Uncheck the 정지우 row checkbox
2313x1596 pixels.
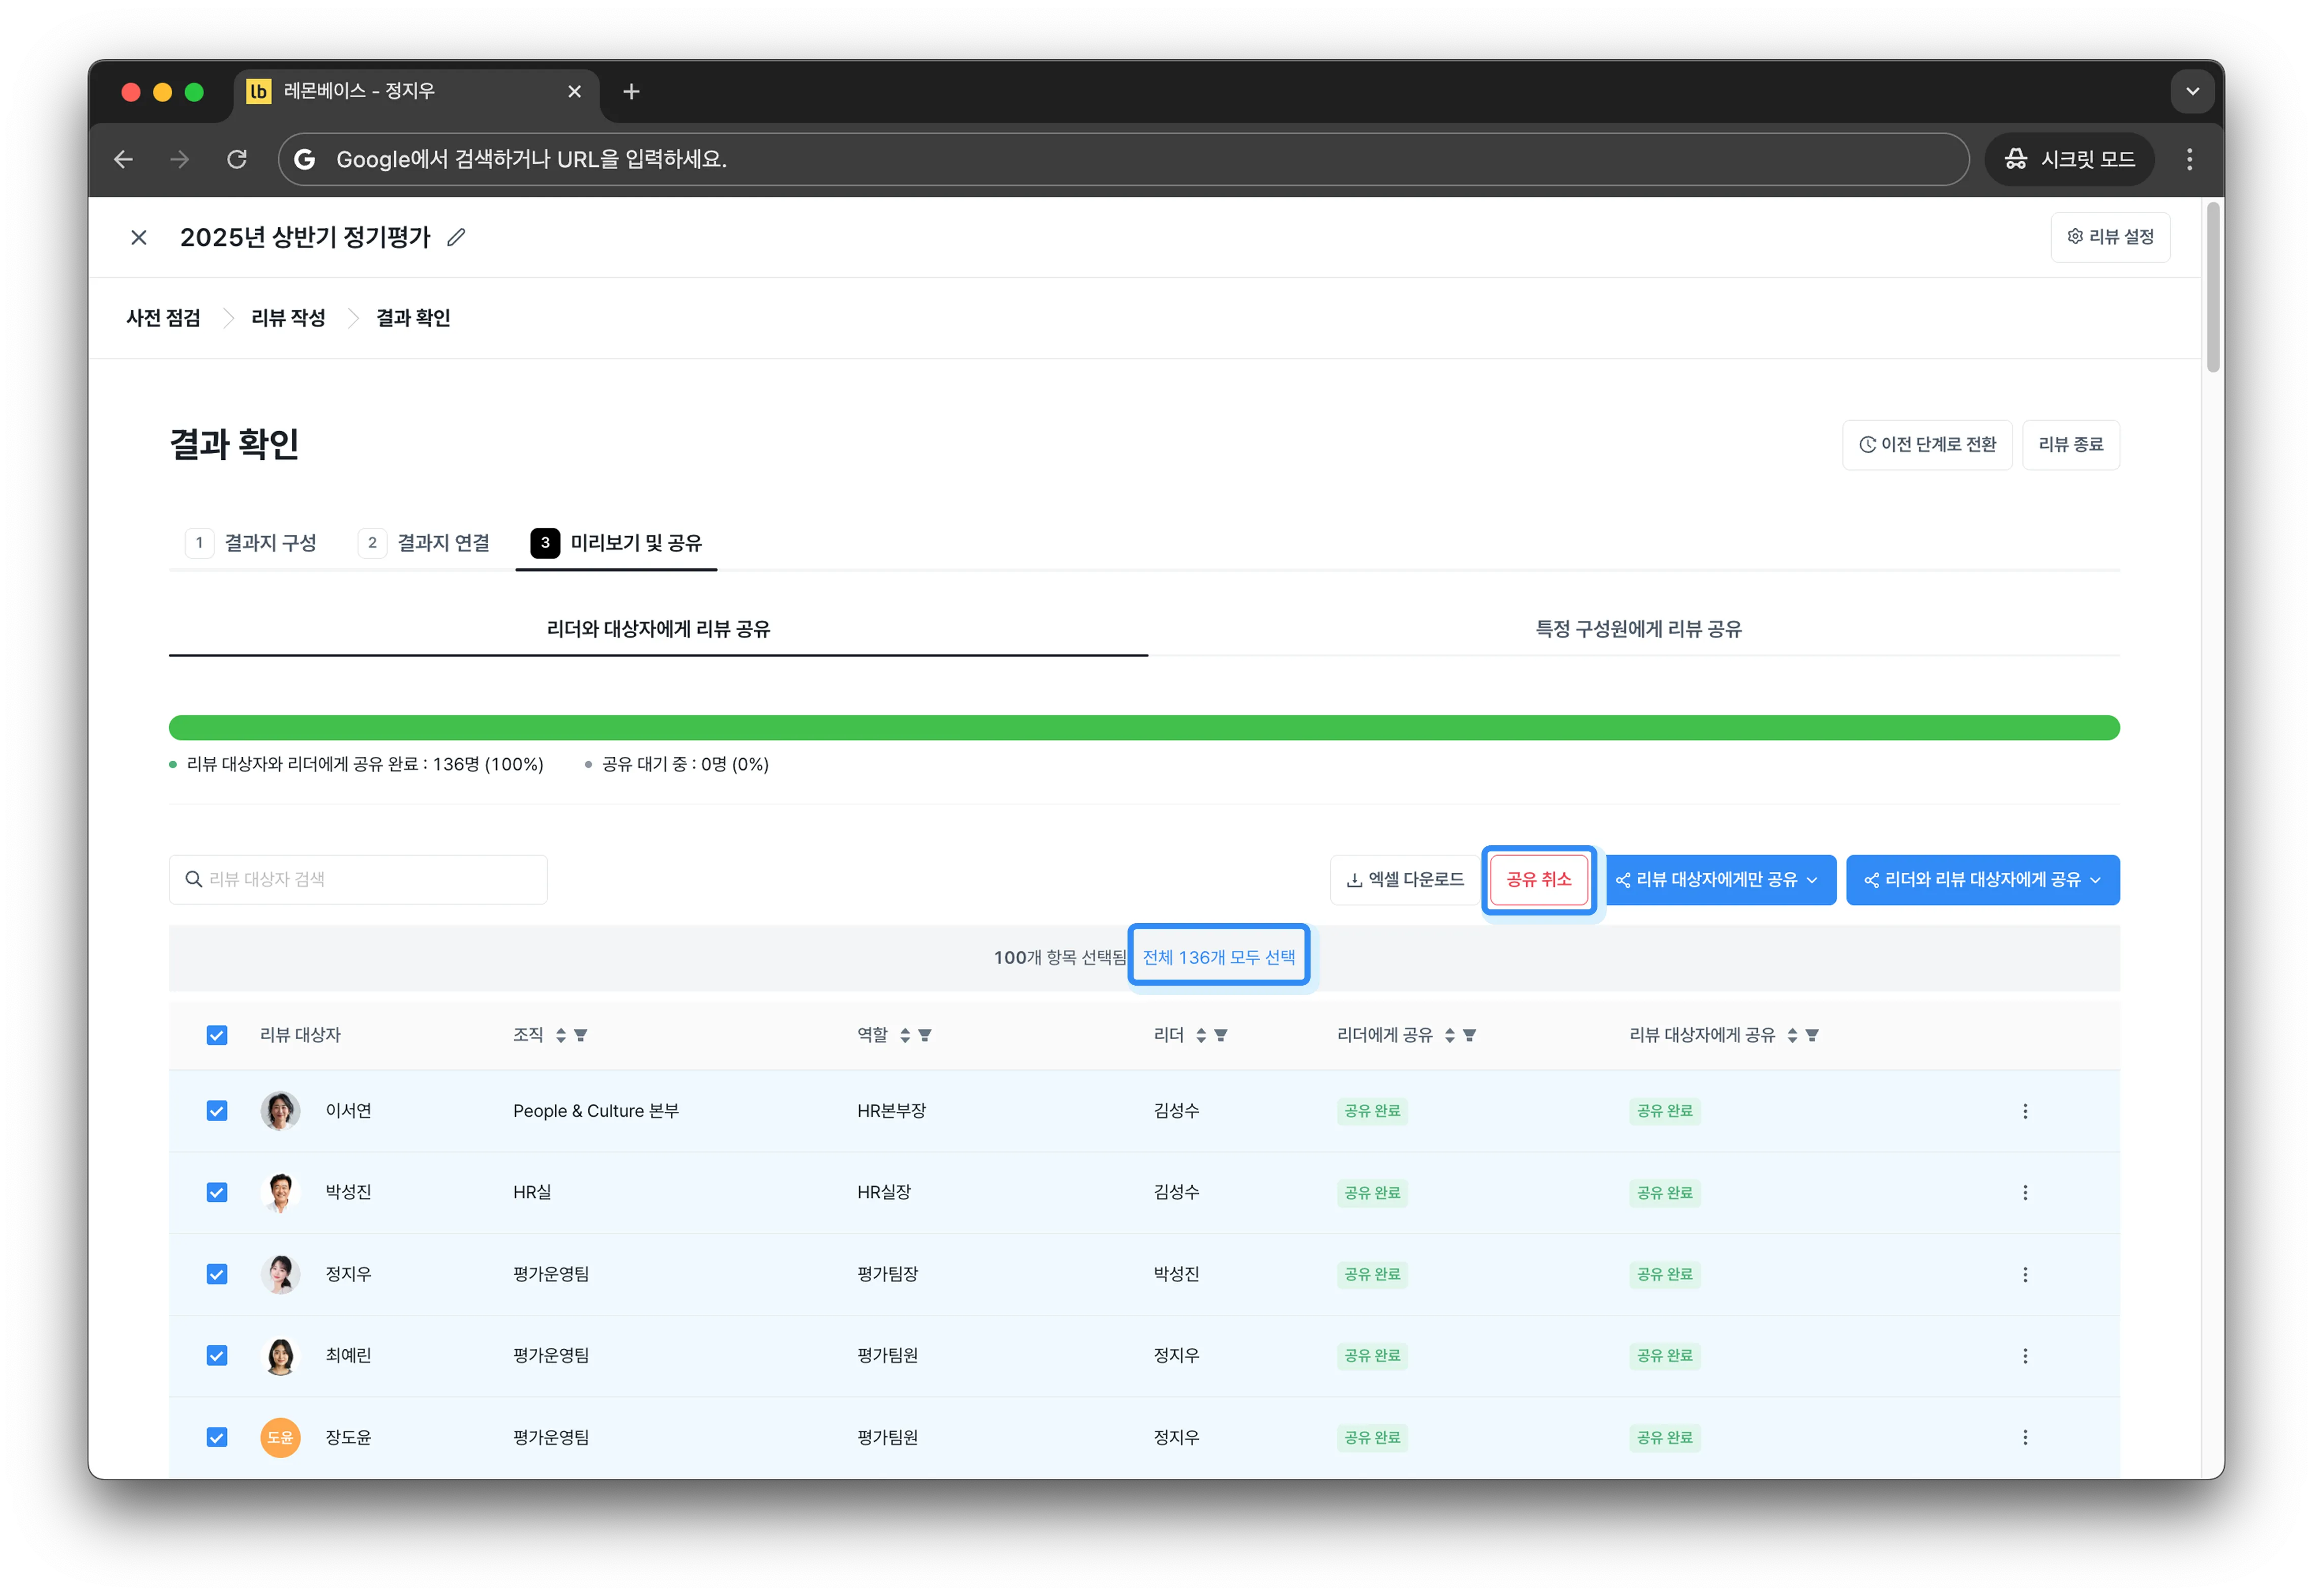click(217, 1274)
